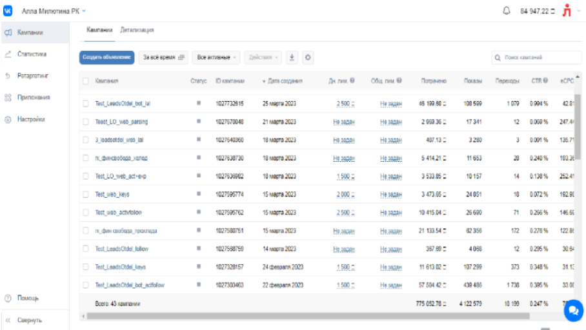Screen dimensions: 586x330
Task: Select the Кампании tab
Action: [99, 30]
